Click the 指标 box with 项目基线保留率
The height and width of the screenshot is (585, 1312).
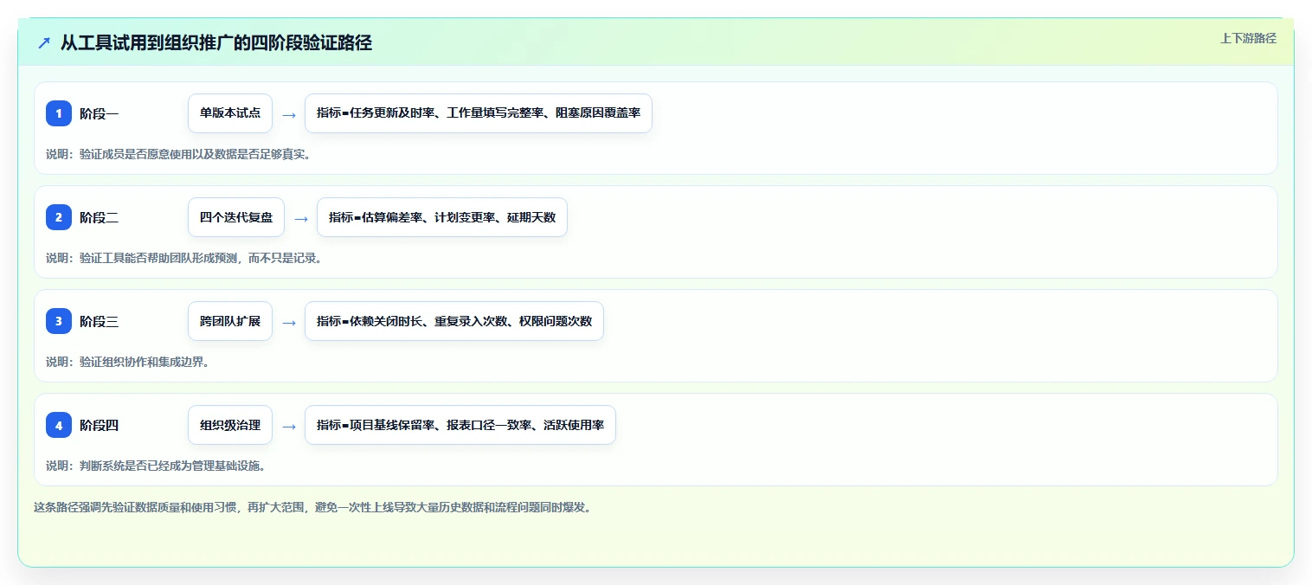click(460, 425)
